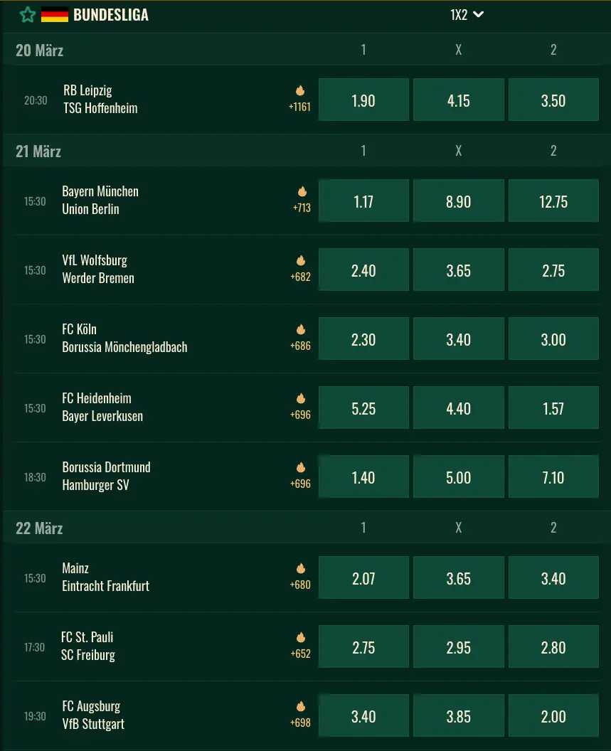Tap the boost flame for Borussia Dortmund fixture

(x=300, y=467)
